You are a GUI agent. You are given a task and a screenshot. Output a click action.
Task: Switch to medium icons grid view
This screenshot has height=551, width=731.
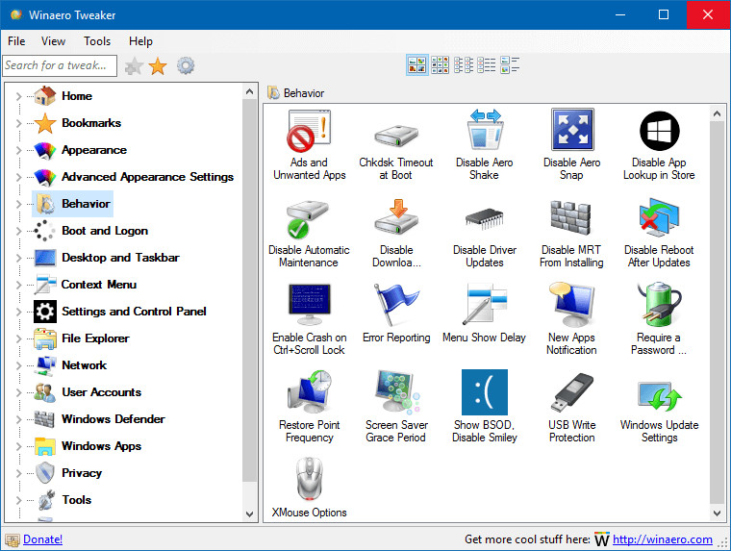point(440,65)
